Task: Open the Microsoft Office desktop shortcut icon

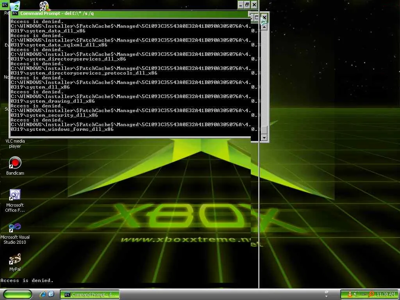Action: [15, 195]
